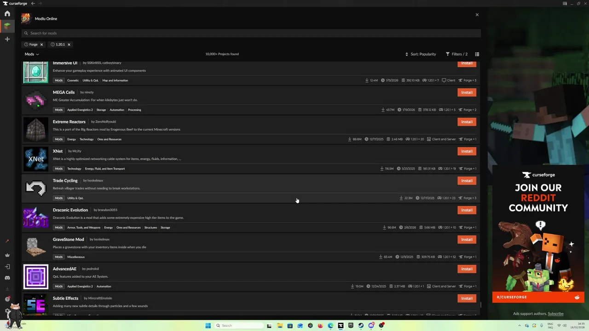Install the Extreme Reactors mod
The image size is (589, 331).
(x=467, y=122)
